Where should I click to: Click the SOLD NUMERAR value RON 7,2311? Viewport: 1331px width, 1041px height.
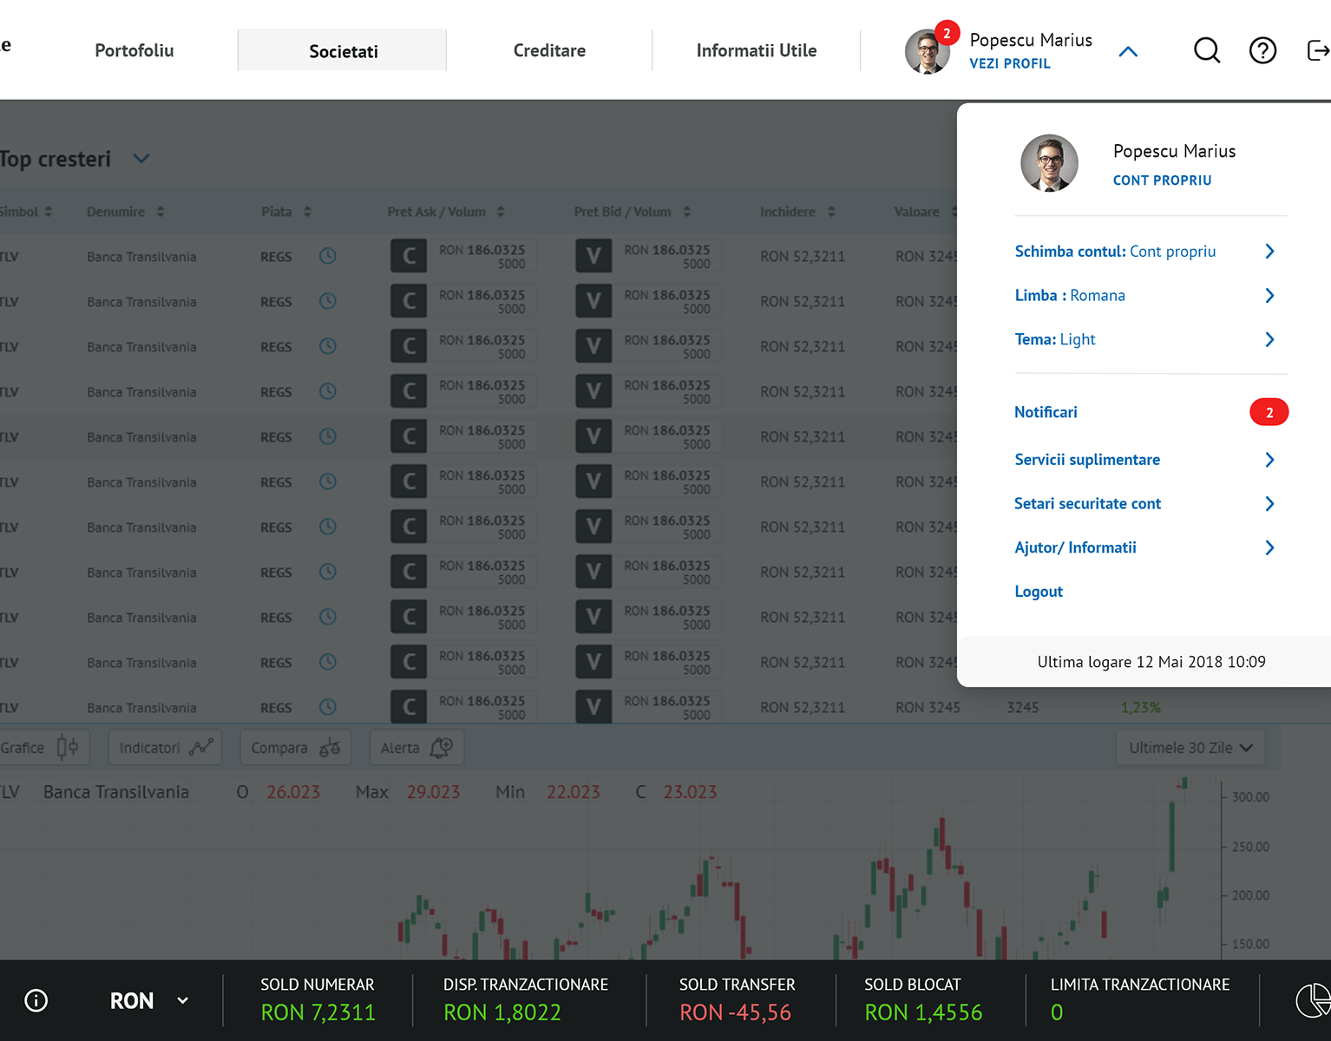pyautogui.click(x=318, y=1012)
